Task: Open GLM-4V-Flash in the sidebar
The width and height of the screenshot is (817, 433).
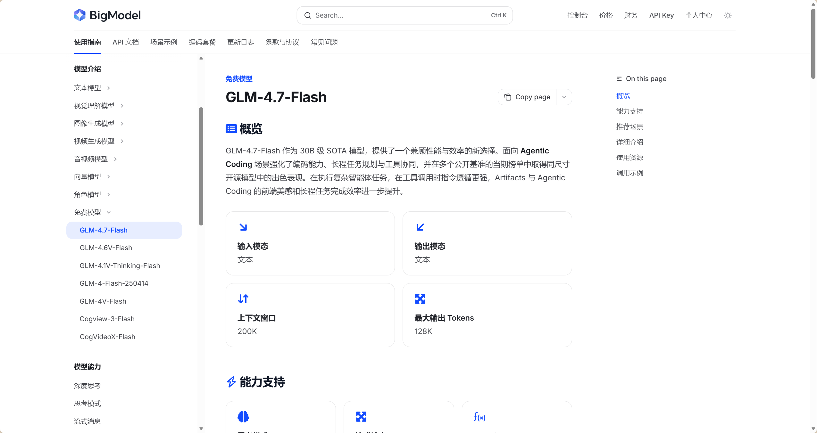Action: [x=103, y=301]
